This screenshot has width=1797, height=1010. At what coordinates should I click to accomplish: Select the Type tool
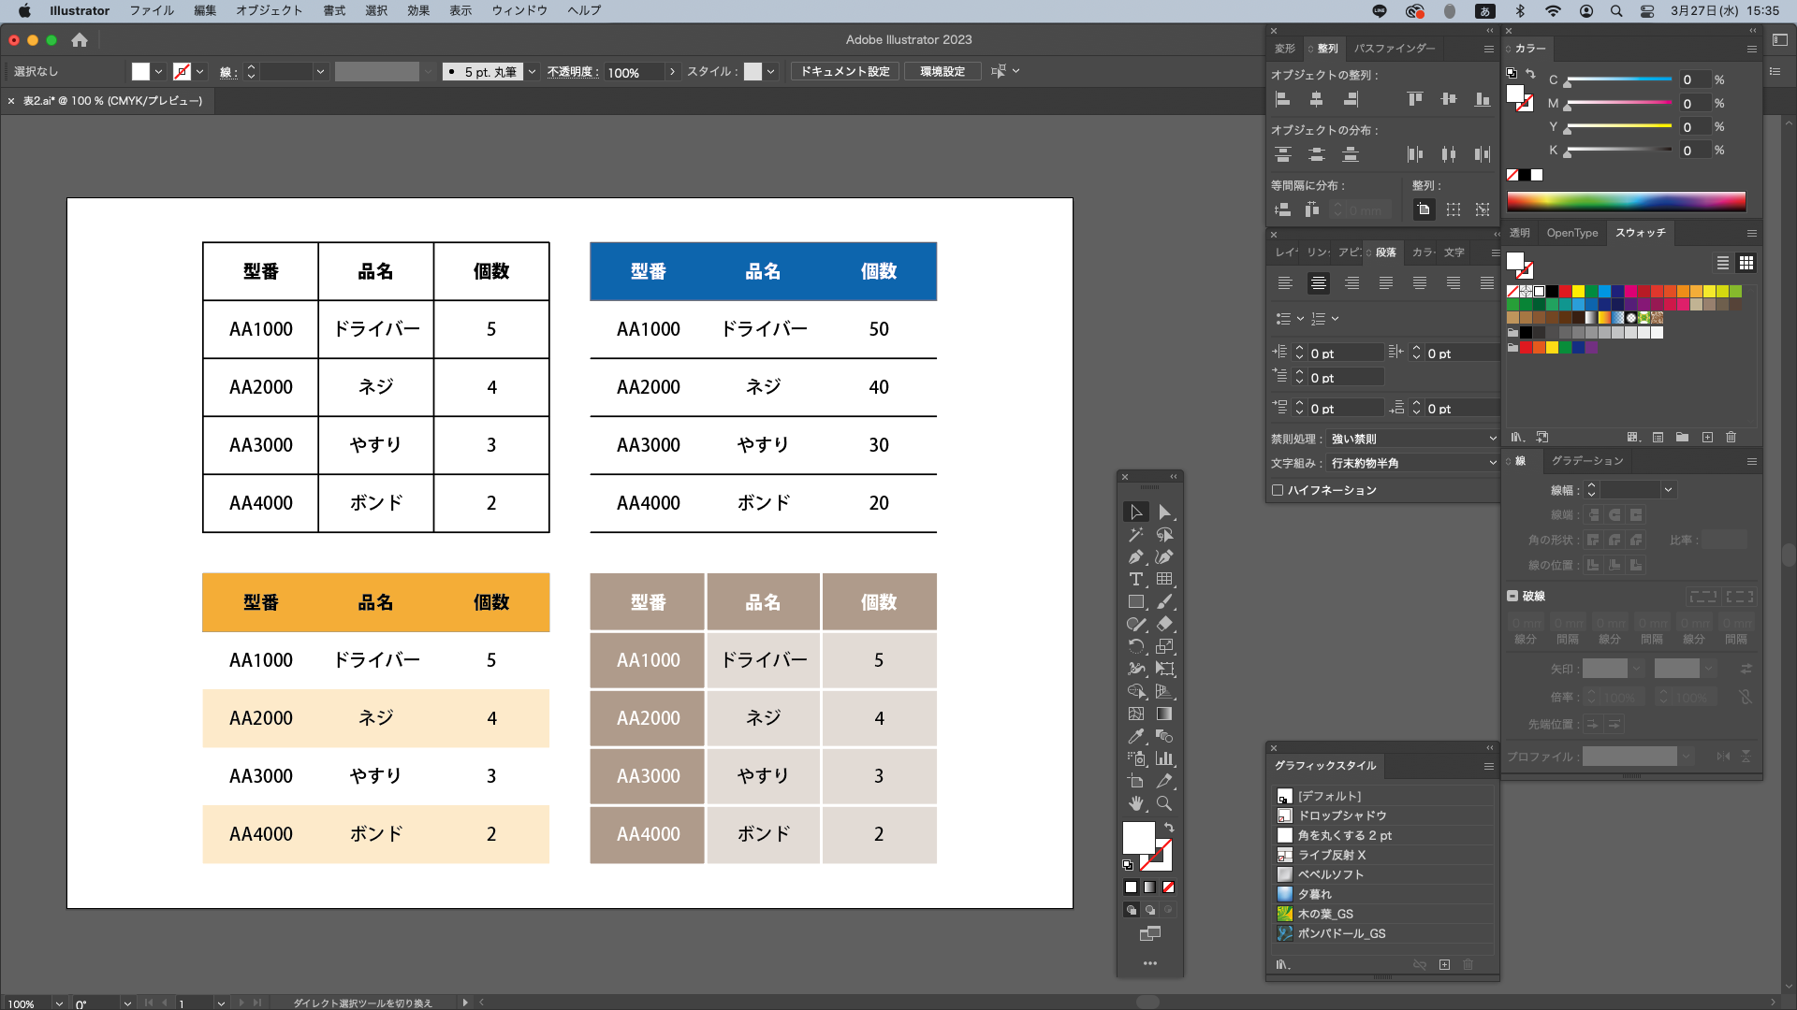1135,580
